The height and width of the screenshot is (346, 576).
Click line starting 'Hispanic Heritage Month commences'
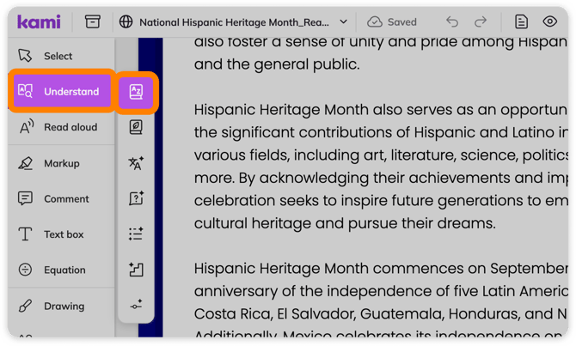pos(381,269)
